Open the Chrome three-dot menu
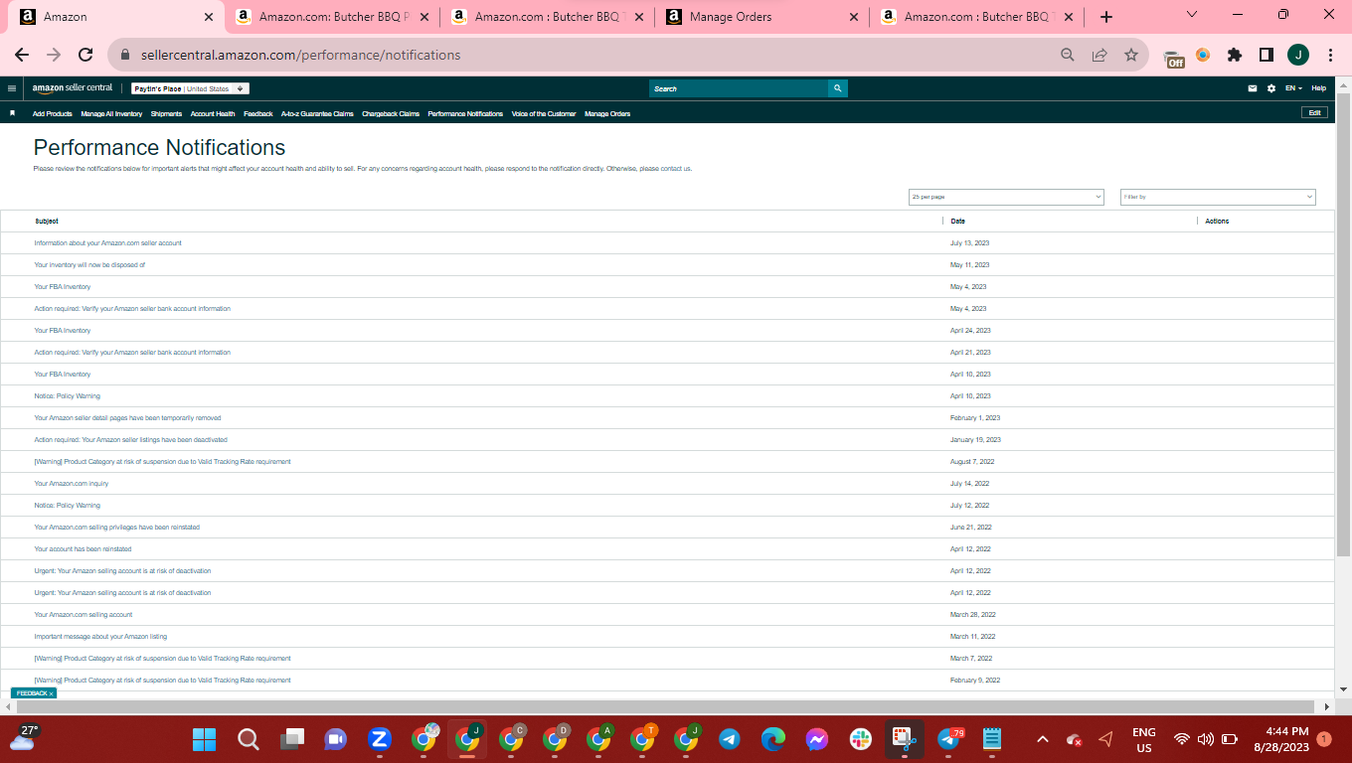The width and height of the screenshot is (1352, 763). (x=1330, y=55)
